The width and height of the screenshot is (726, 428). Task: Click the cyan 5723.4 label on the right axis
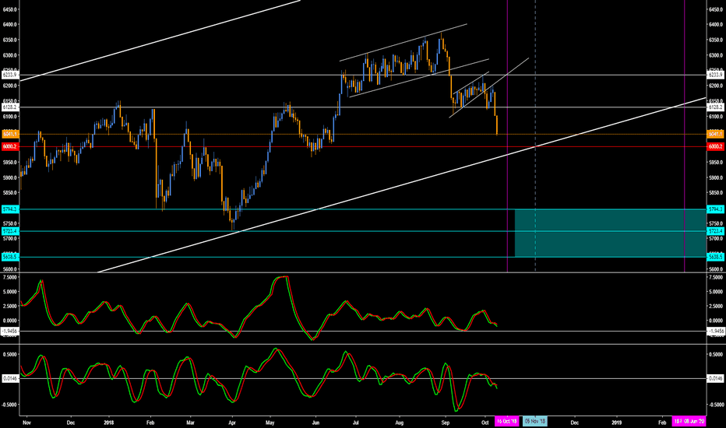click(x=715, y=231)
